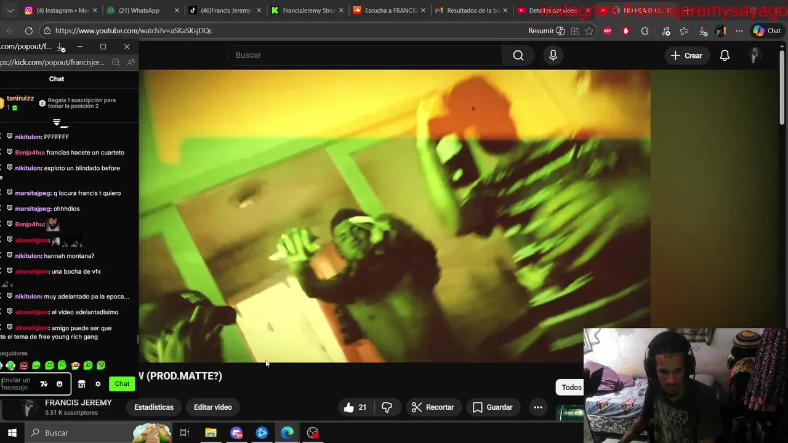Open Copilot Chat in Edge toolbar
788x443 pixels.
pos(767,31)
